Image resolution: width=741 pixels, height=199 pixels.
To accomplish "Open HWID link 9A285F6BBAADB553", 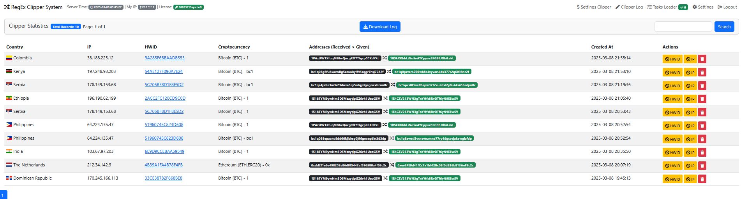I will coord(164,58).
